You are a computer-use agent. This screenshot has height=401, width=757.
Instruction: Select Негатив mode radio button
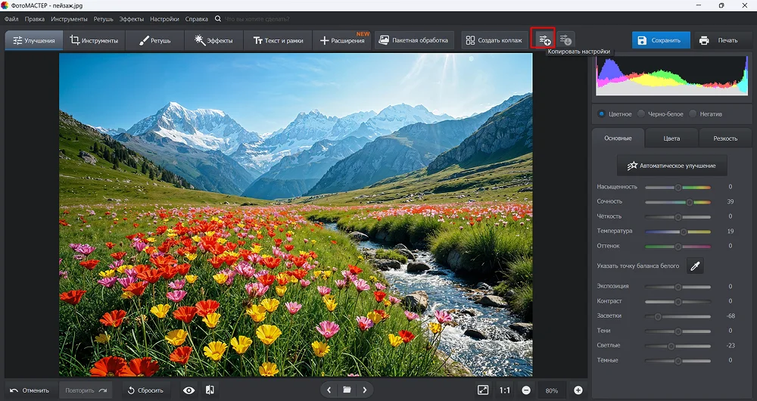click(693, 114)
